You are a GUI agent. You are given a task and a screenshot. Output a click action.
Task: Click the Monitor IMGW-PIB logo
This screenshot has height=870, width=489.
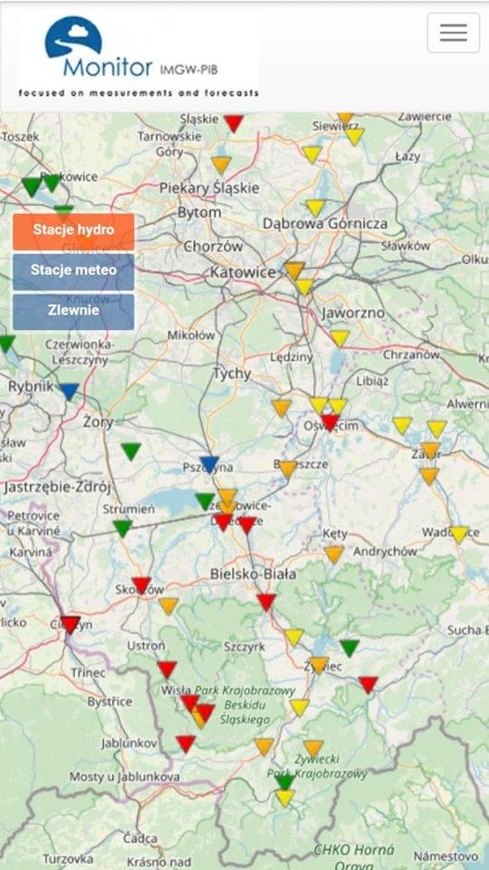[x=139, y=56]
